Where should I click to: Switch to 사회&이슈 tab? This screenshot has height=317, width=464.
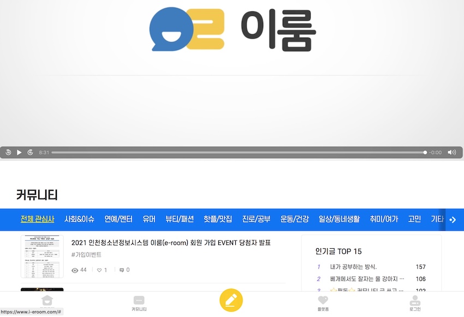(79, 219)
